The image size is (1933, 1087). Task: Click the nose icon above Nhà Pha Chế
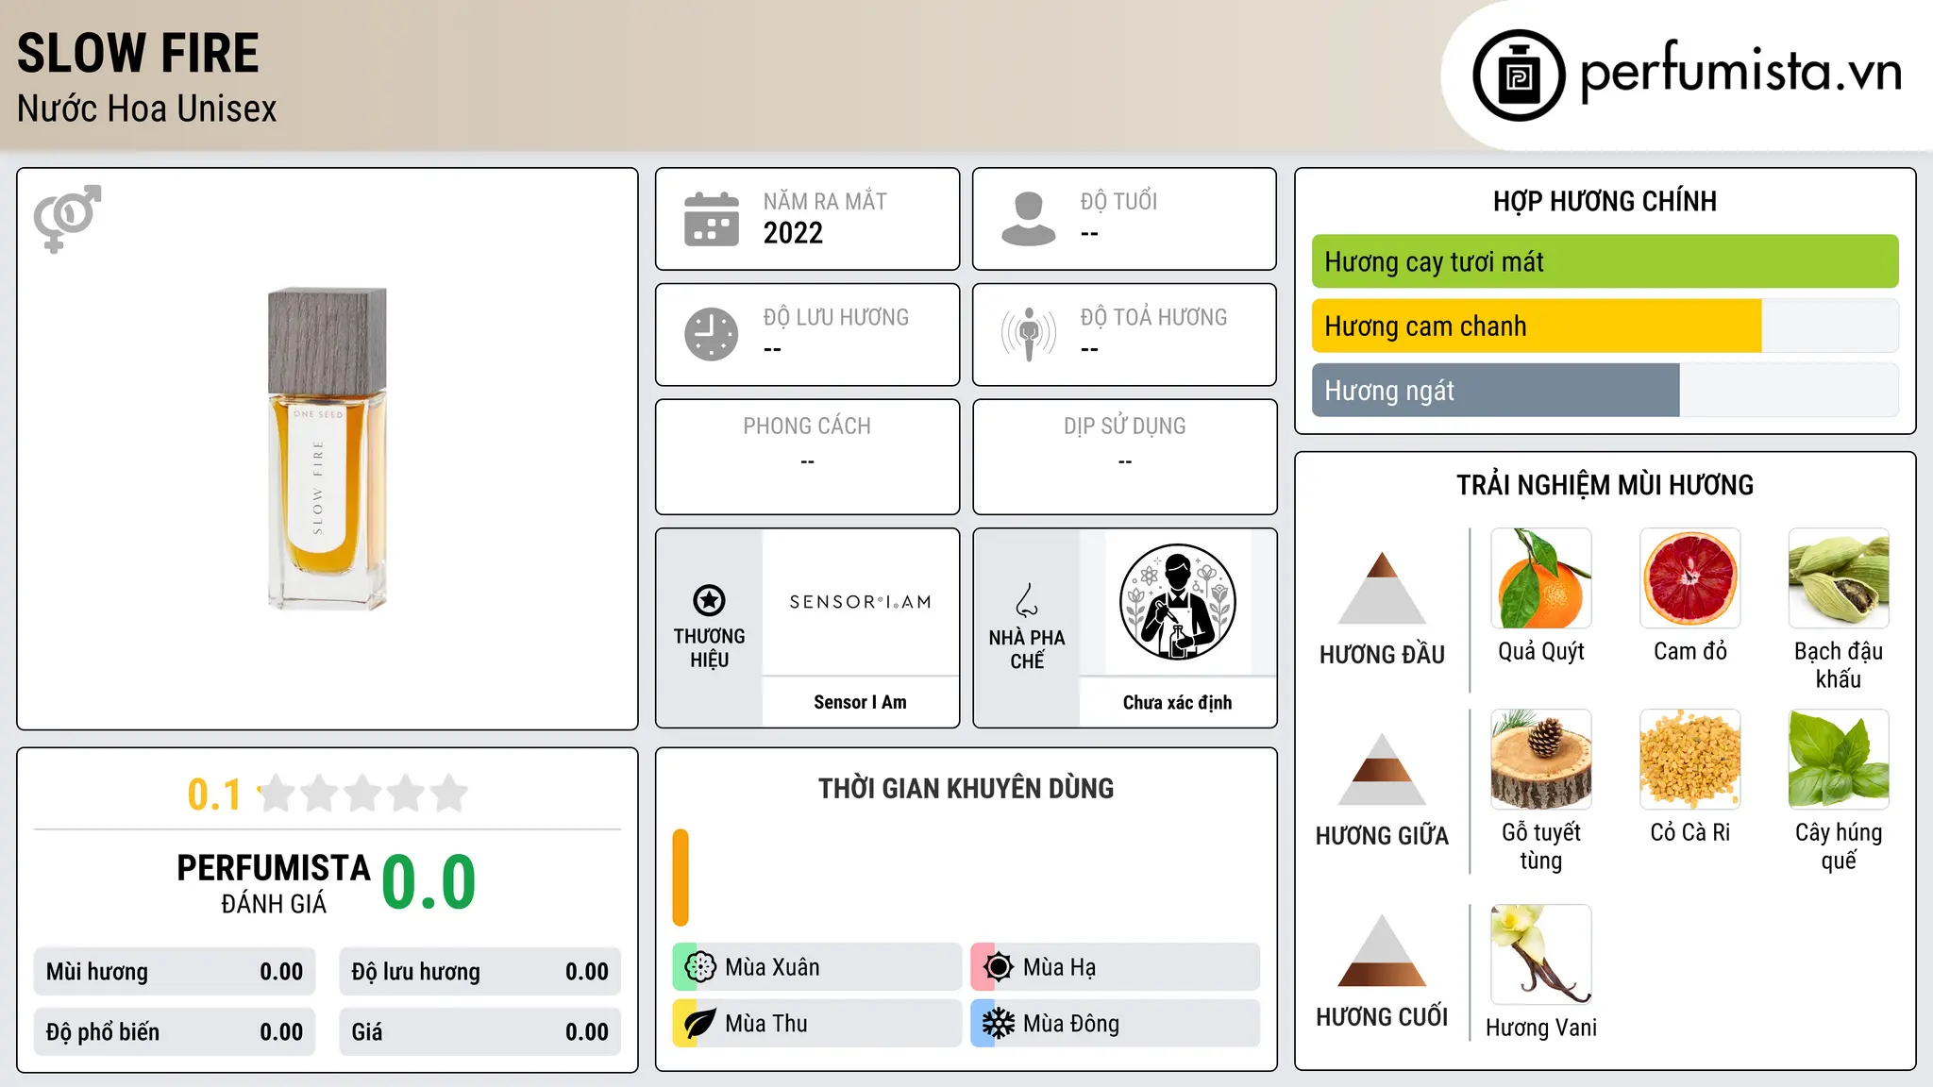tap(1027, 600)
